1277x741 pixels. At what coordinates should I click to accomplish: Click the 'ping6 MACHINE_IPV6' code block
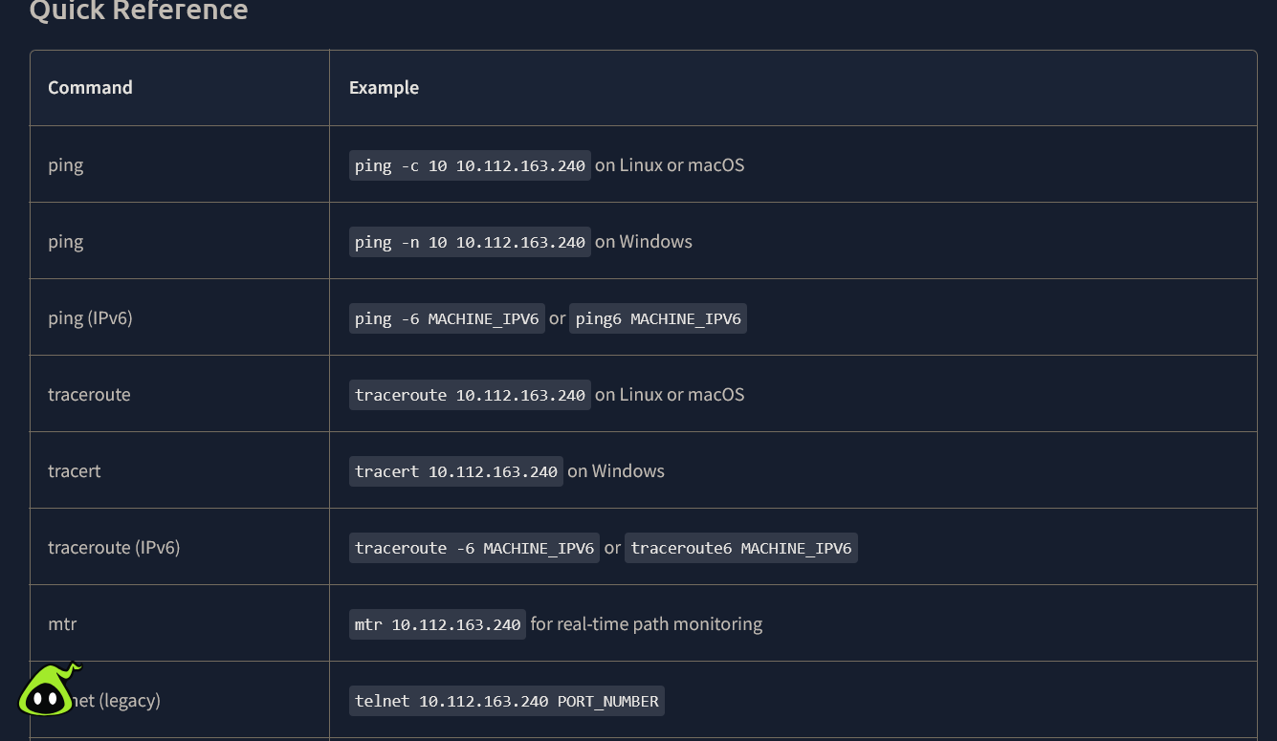coord(658,318)
